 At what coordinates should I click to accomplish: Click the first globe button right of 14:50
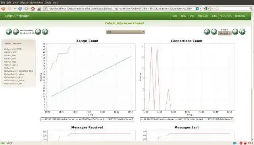(x=235, y=32)
